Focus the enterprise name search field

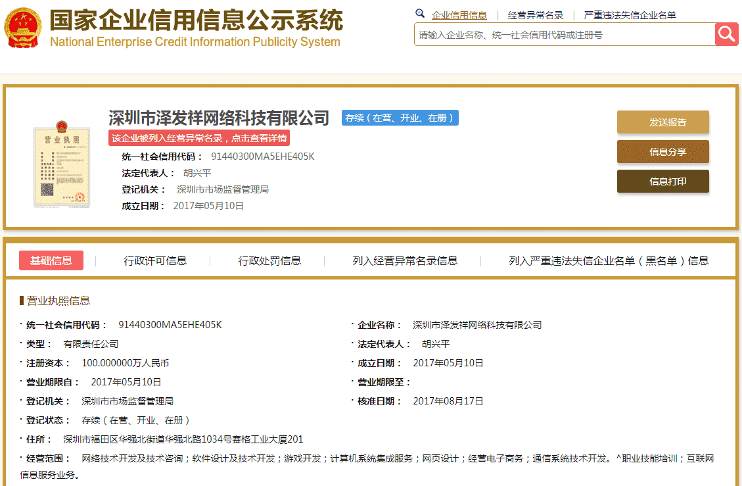[565, 35]
